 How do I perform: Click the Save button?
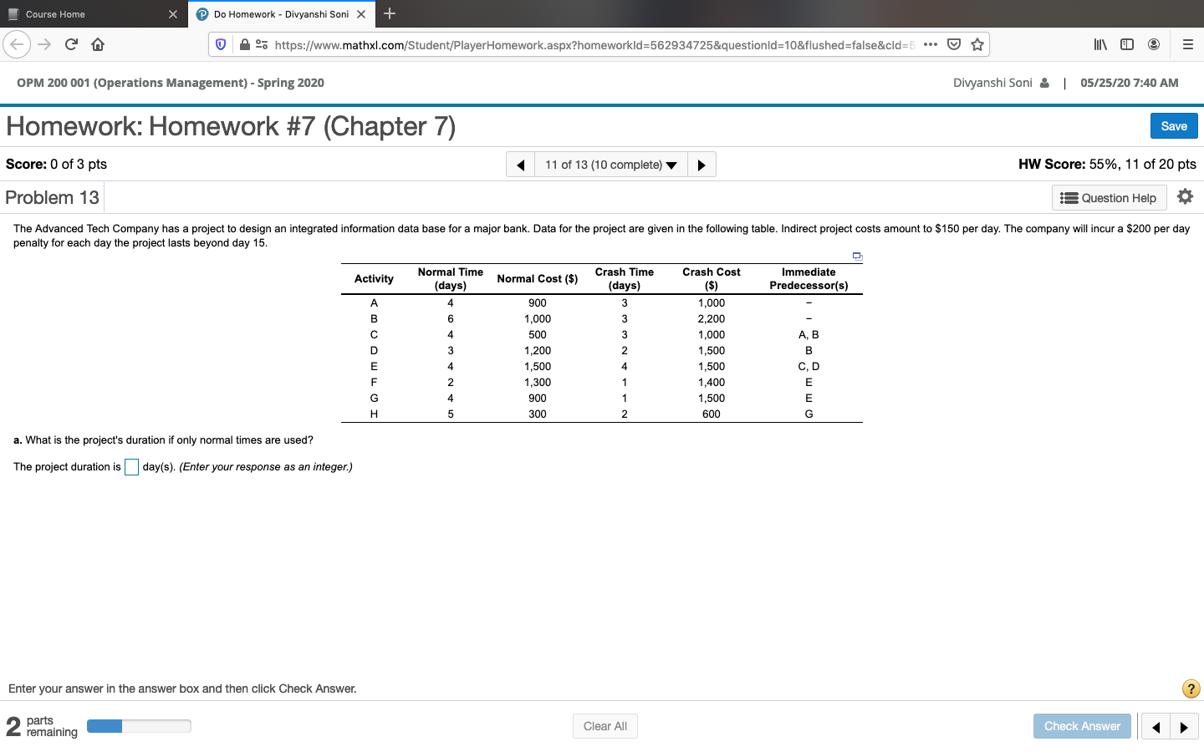1173,125
